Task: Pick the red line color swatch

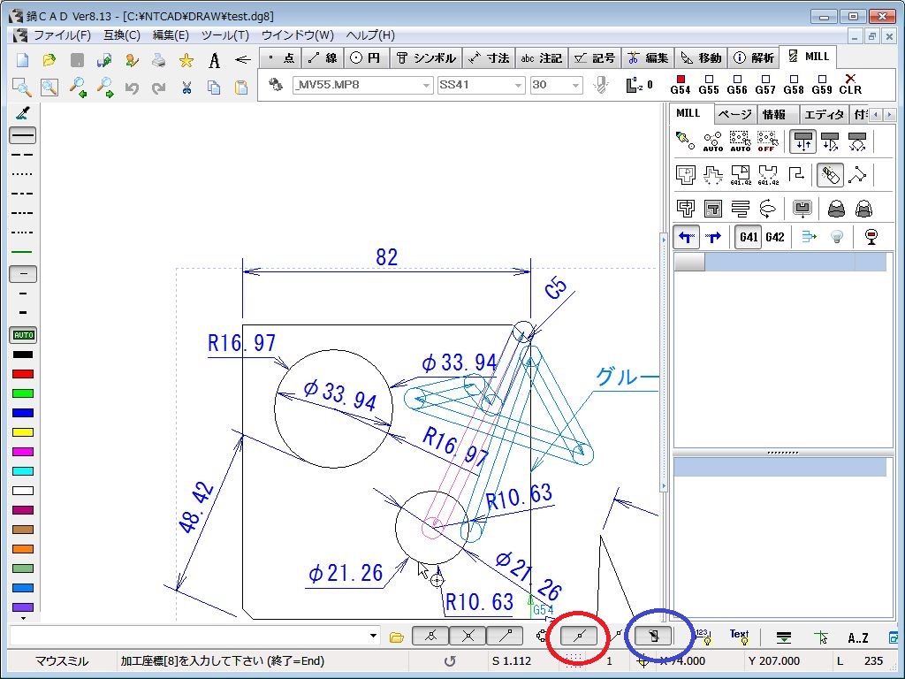Action: tap(23, 374)
